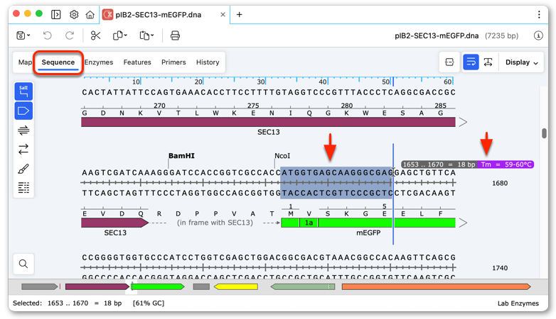
Task: Click the 1a segment in mEGFP
Action: coord(309,223)
